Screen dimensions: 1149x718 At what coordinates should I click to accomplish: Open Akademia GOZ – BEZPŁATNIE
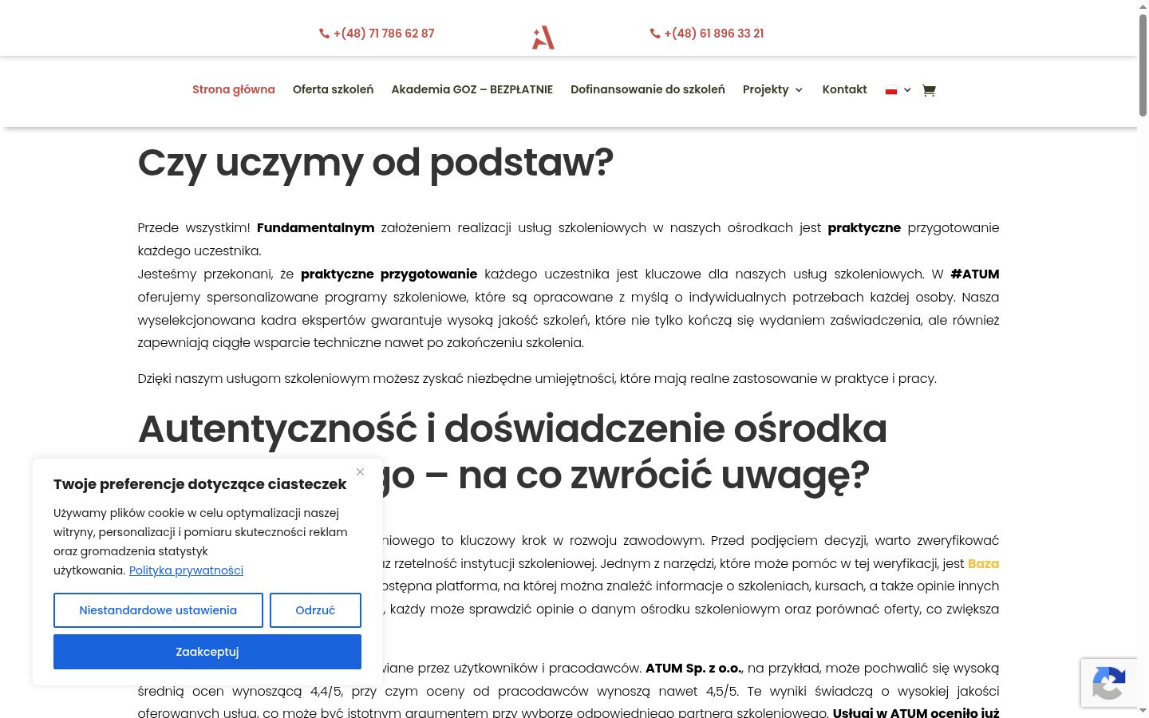coord(472,89)
